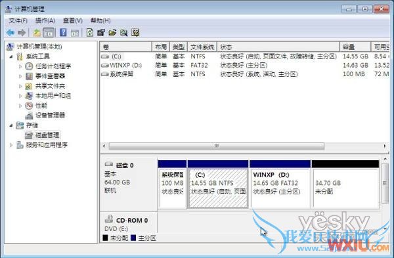Open the 操作(A) menu
Image resolution: width=394 pixels, height=258 pixels.
(45, 20)
